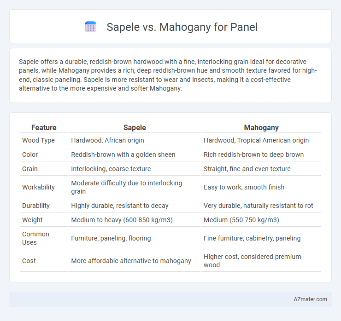Click the Cost row label
Image resolution: width=341 pixels, height=321 pixels.
pyautogui.click(x=29, y=261)
